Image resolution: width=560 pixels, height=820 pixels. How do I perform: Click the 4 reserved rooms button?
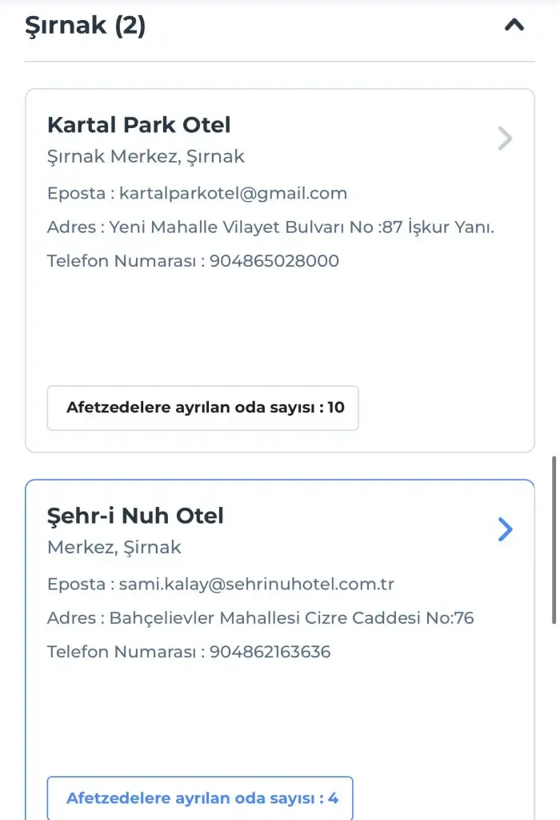pos(200,798)
